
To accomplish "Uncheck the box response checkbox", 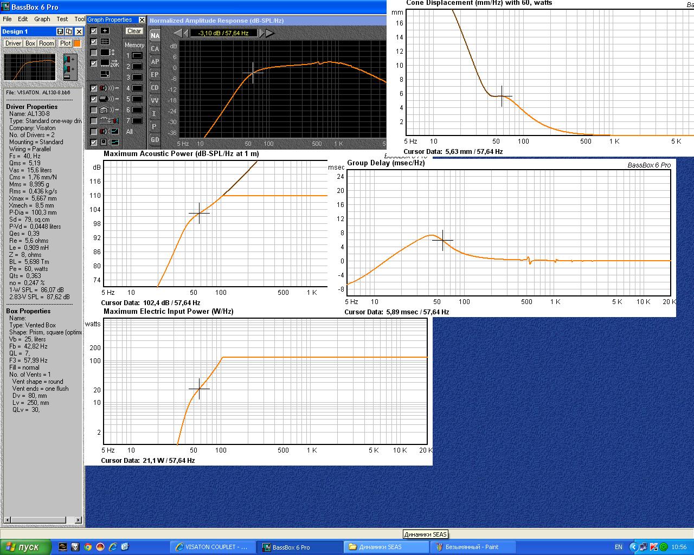I will point(94,99).
